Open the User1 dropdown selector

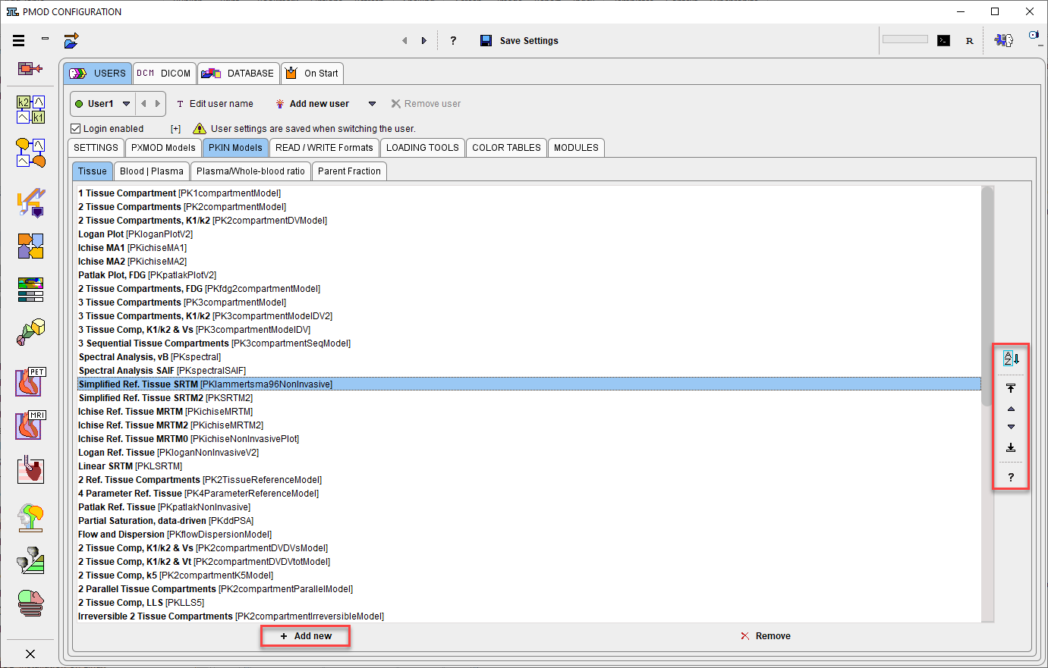(103, 104)
